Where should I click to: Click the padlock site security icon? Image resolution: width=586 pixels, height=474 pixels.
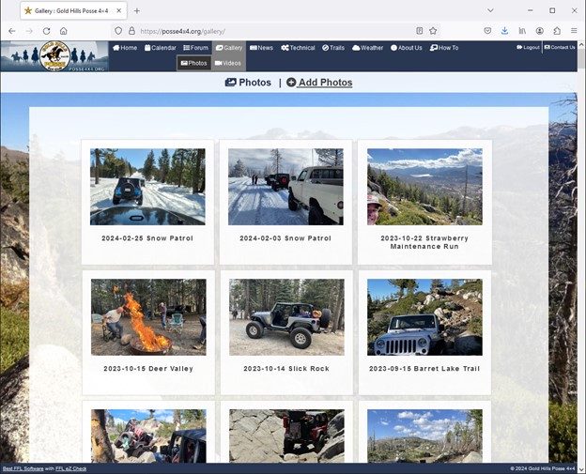point(131,31)
